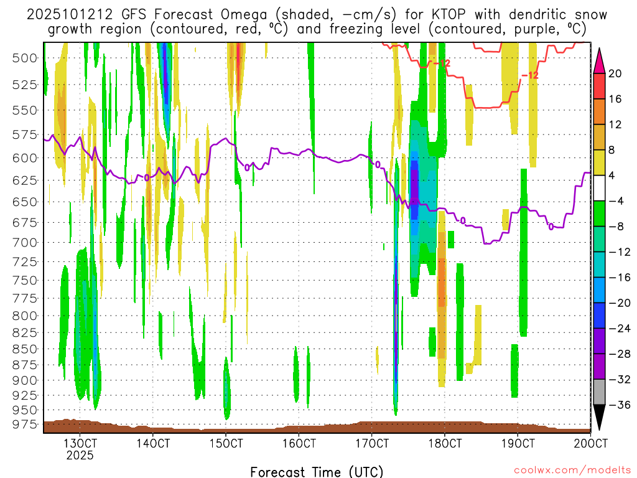637x478 pixels.
Task: Click the 975 pressure level label
Action: click(x=25, y=424)
